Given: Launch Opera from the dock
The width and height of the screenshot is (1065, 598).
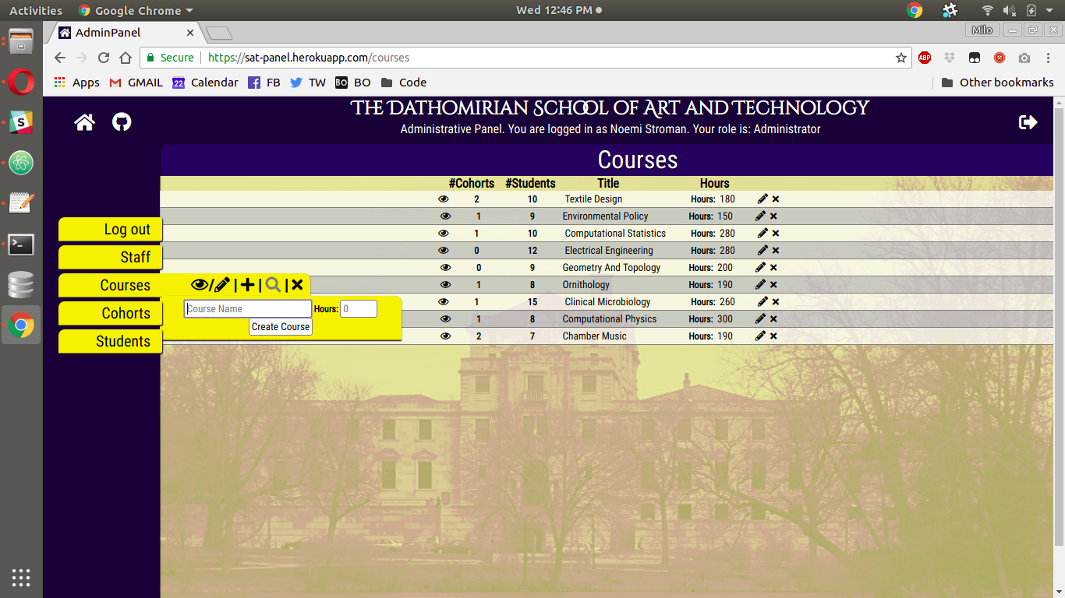Looking at the screenshot, I should coord(21,81).
